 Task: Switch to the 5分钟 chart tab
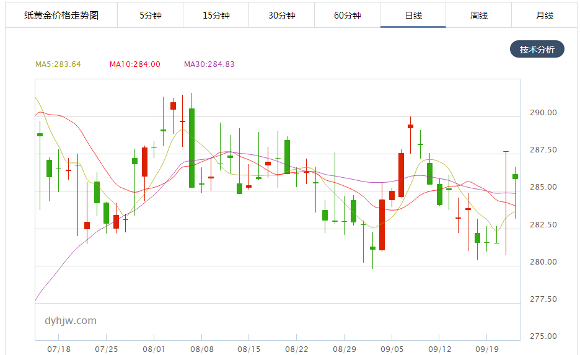(x=150, y=15)
